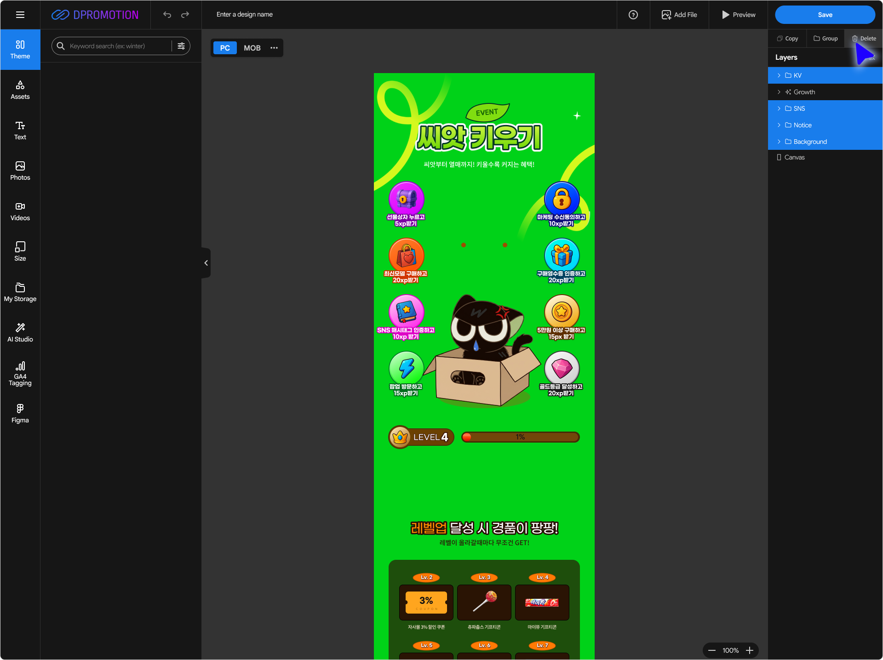Click the orange shopping bag icon
883x660 pixels.
coord(406,255)
